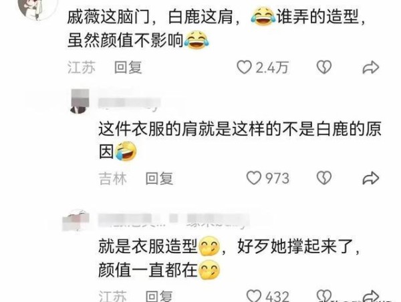Tap broken-heart icon on the 吉林 comment
Image resolution: width=401 pixels, height=302 pixels.
[x=324, y=178]
